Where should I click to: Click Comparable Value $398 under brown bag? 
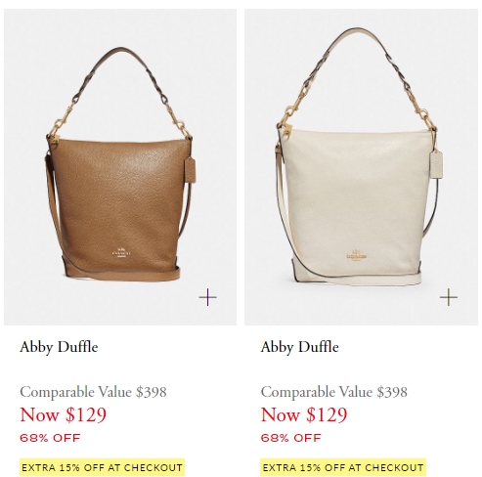(93, 392)
